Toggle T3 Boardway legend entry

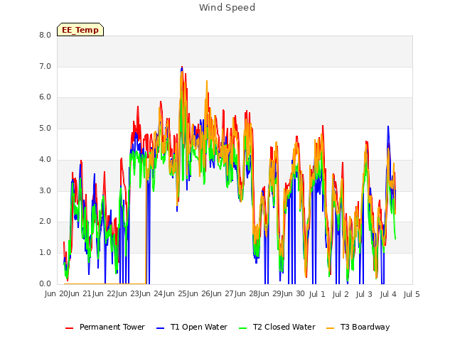(x=358, y=327)
